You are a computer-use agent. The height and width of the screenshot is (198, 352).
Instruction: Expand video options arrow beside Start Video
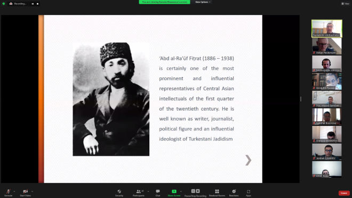pyautogui.click(x=33, y=191)
